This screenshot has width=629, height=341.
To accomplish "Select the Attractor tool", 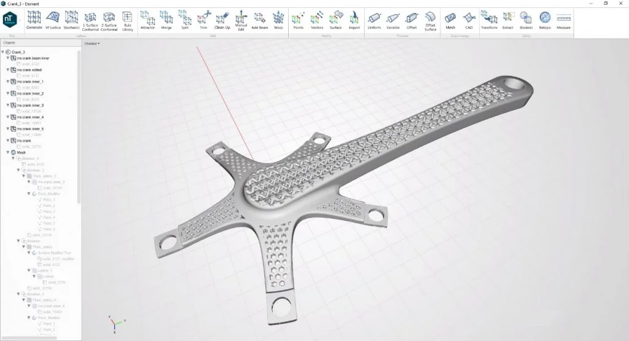I will pos(147,20).
